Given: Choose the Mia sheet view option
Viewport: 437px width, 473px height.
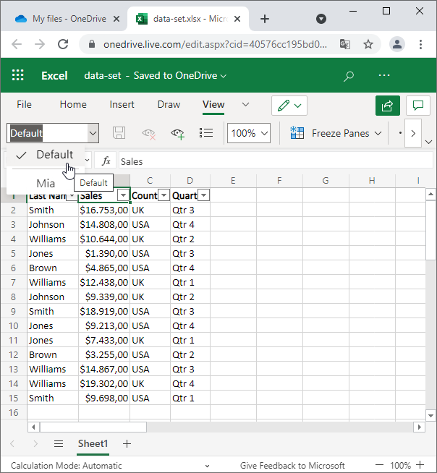Looking at the screenshot, I should click(x=46, y=183).
